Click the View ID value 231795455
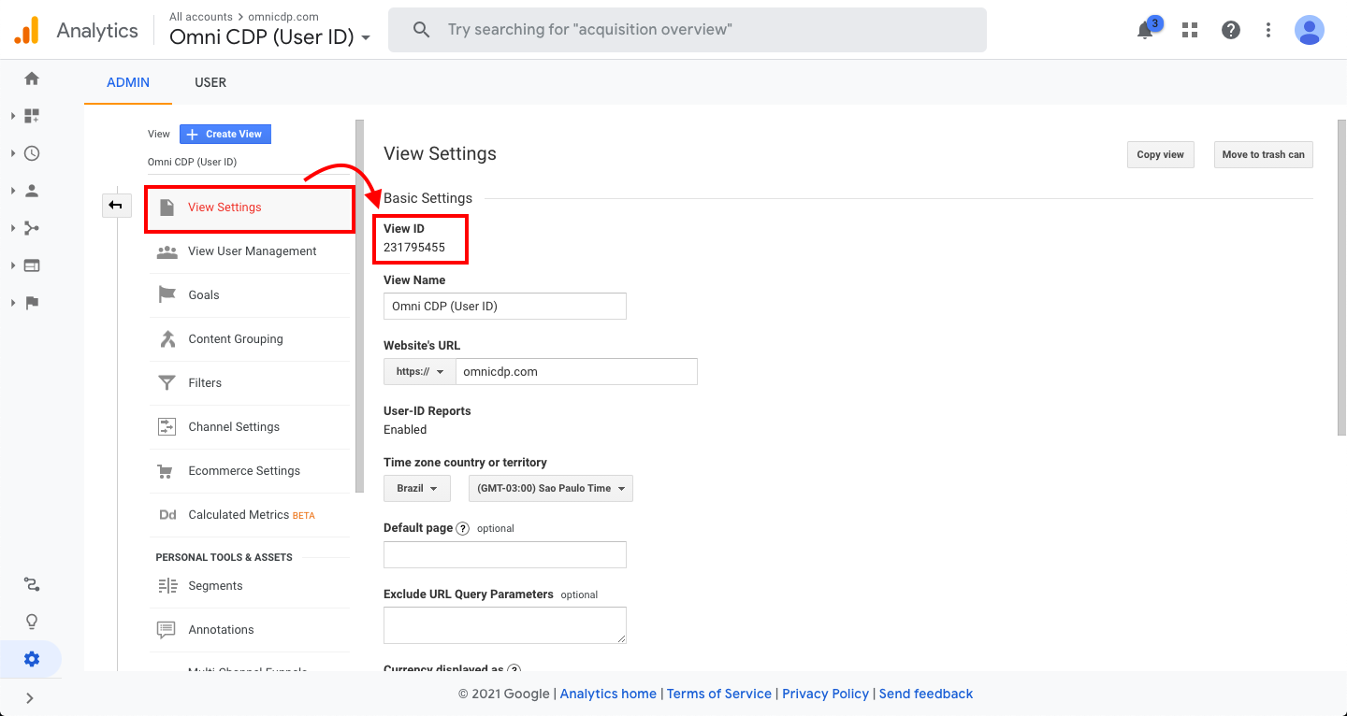Screen dimensions: 1347x716 click(x=414, y=248)
